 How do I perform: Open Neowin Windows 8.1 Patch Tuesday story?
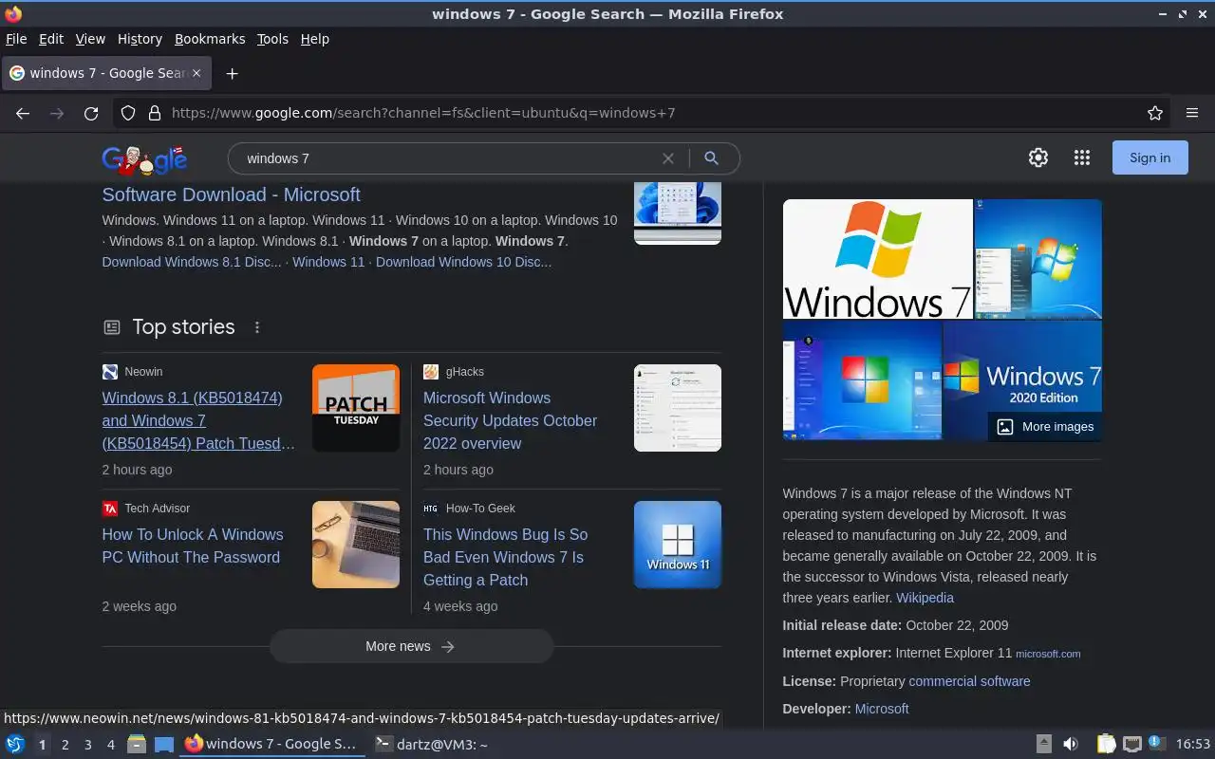point(198,420)
